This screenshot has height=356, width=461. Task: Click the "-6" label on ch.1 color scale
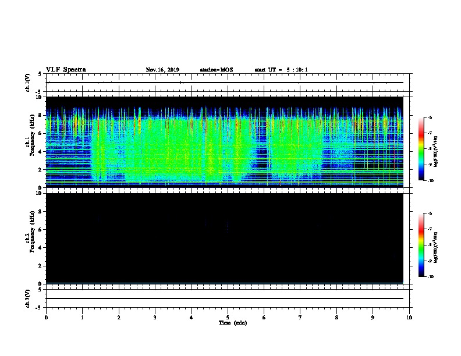pos(430,117)
